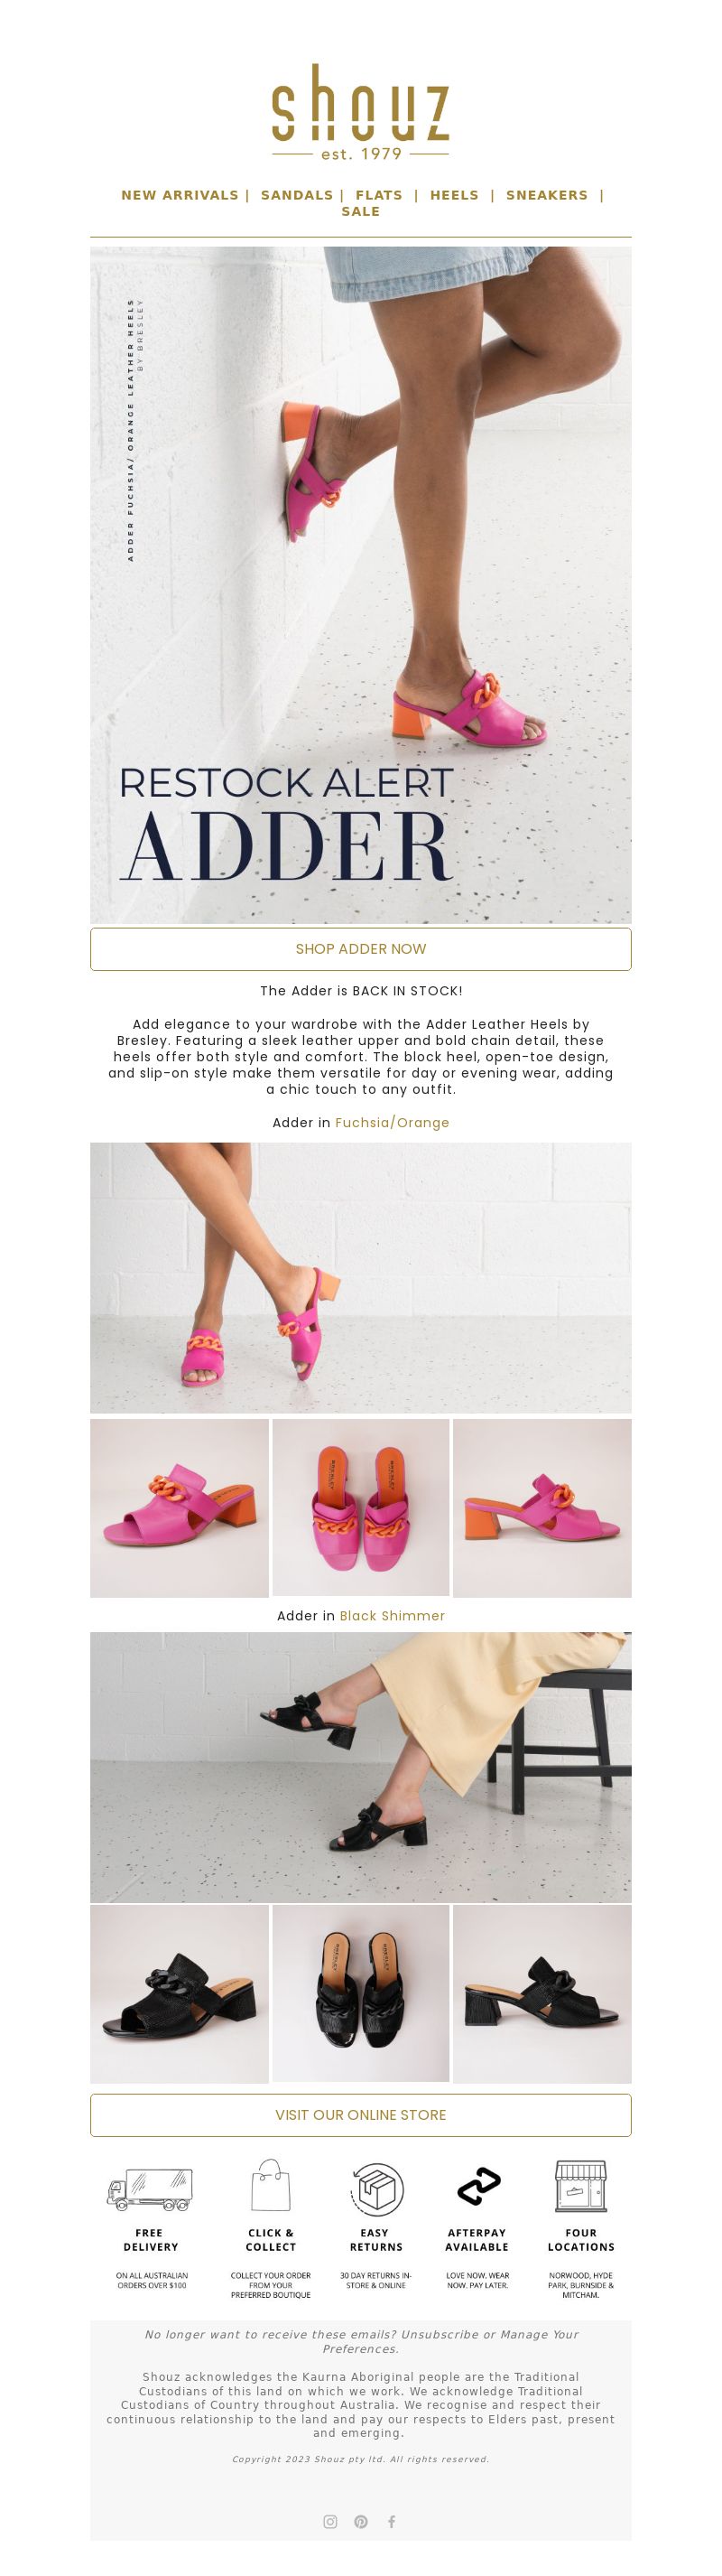Click the Free Delivery truck icon
This screenshot has width=722, height=2576.
click(149, 2189)
